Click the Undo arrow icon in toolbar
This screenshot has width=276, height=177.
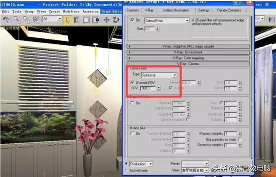(6, 20)
